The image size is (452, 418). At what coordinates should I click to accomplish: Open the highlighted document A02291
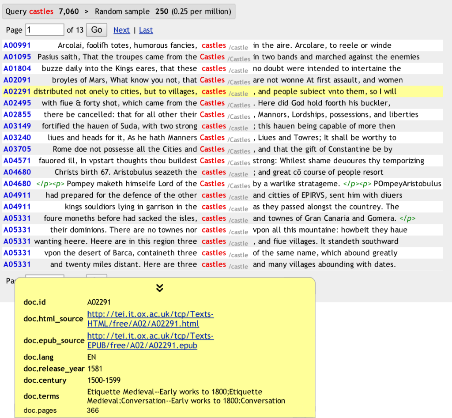tap(17, 91)
